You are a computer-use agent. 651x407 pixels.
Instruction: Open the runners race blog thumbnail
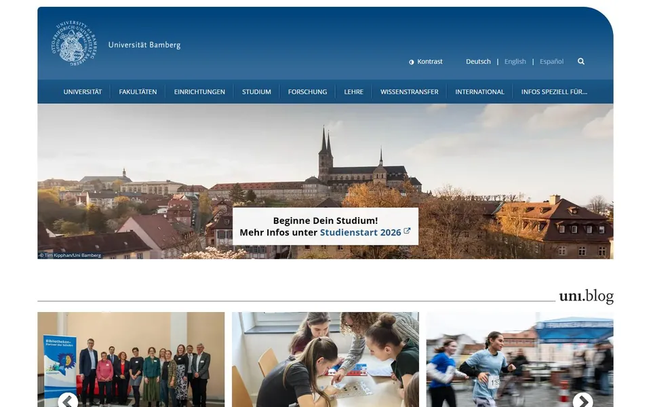pyautogui.click(x=520, y=360)
